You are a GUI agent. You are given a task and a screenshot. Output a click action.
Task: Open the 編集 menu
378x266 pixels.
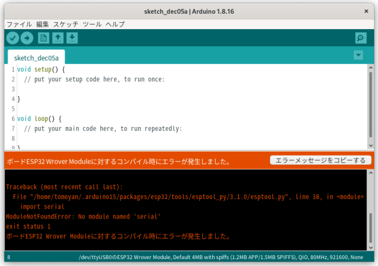42,24
